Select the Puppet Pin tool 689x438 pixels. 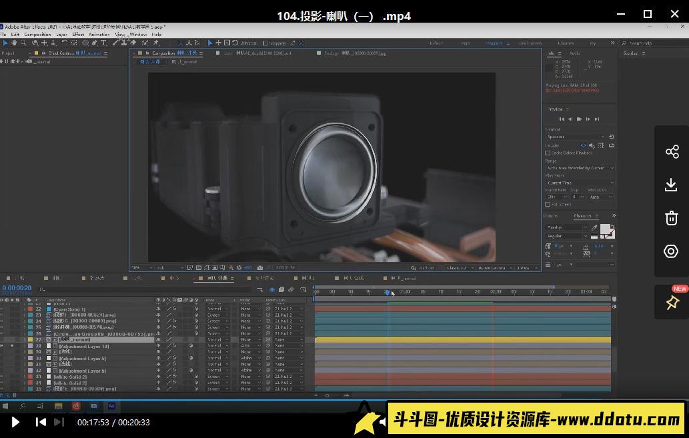pos(155,43)
